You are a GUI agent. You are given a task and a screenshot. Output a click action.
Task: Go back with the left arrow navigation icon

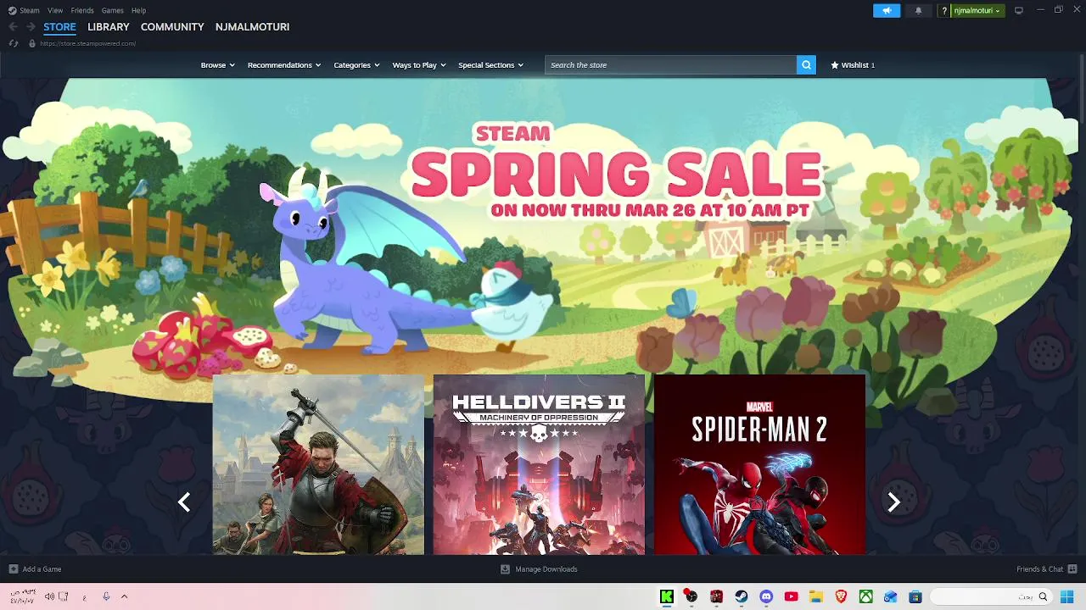[x=13, y=26]
